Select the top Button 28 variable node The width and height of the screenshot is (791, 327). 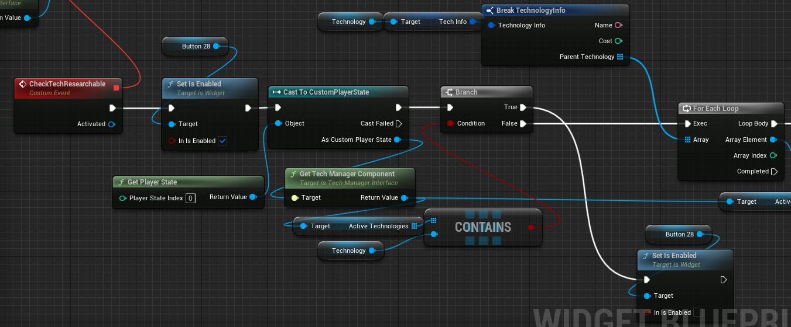point(196,46)
